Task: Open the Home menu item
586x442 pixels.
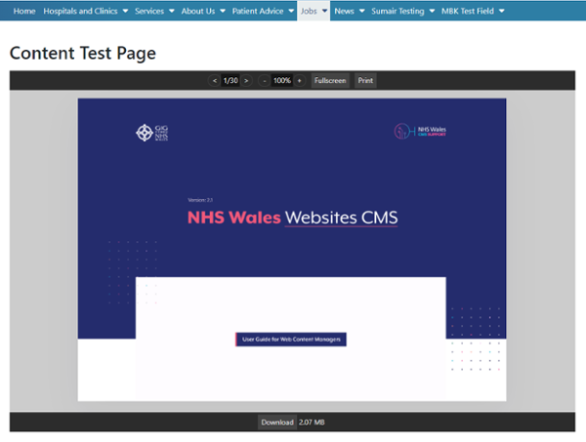Action: [24, 11]
